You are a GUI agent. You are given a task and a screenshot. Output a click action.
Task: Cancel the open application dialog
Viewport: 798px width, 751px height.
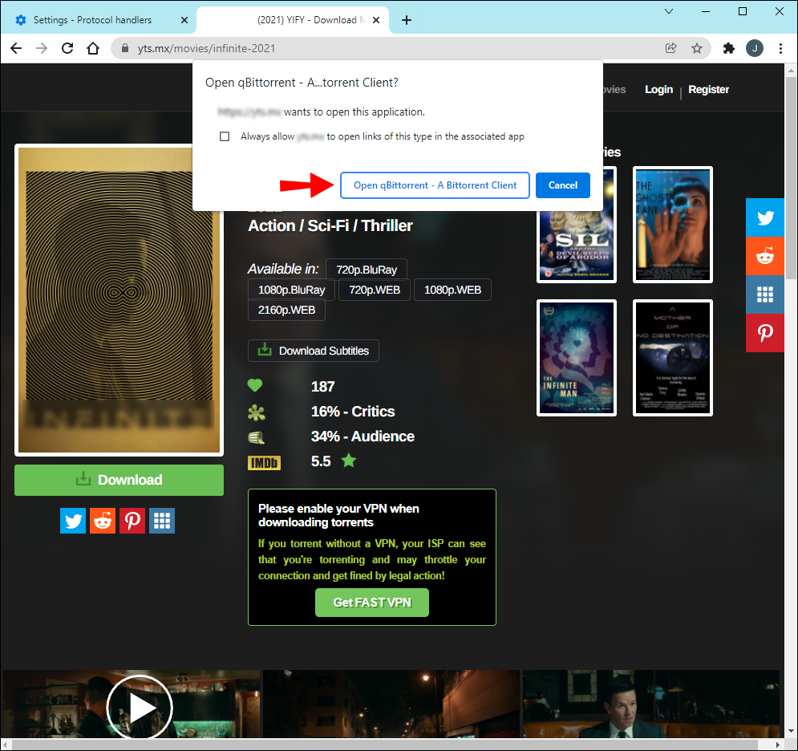[563, 185]
